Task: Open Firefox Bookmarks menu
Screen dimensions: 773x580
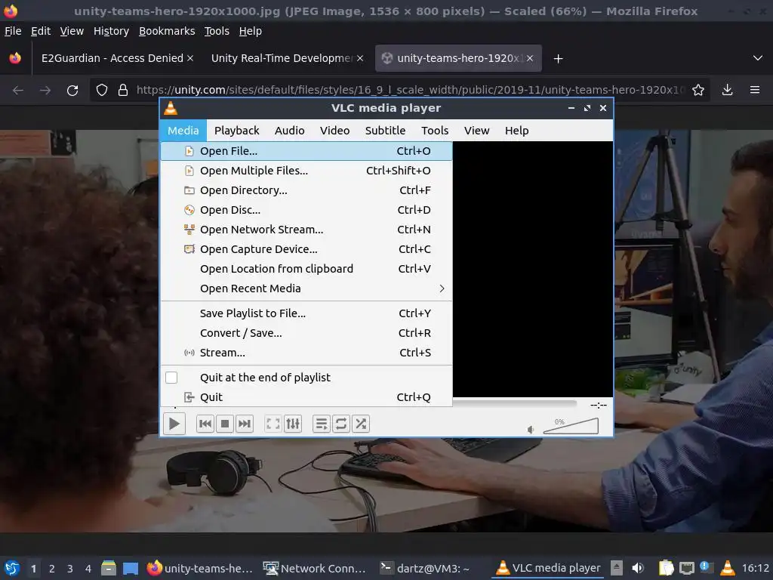Action: pyautogui.click(x=167, y=31)
